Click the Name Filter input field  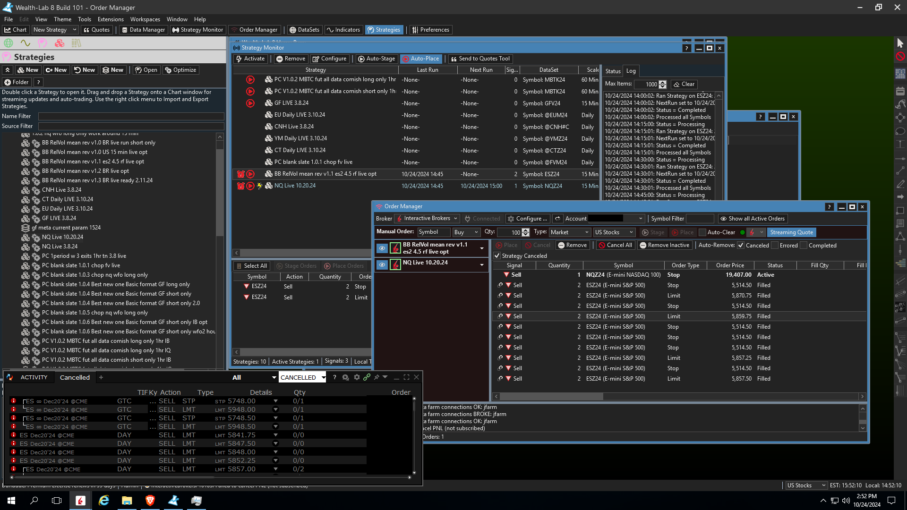click(131, 116)
